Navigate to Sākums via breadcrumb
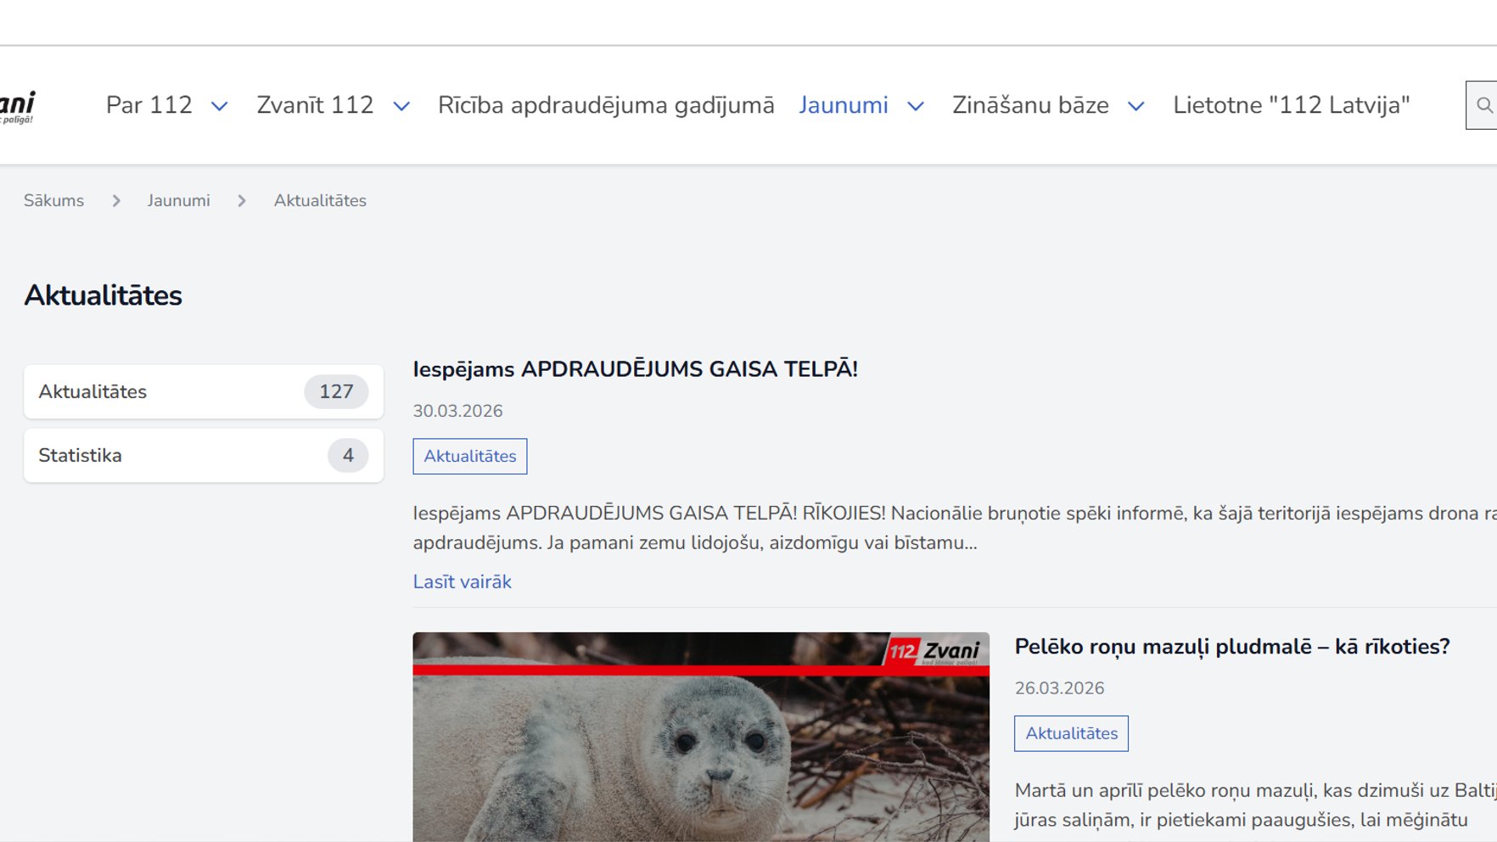Image resolution: width=1497 pixels, height=842 pixels. pos(54,200)
